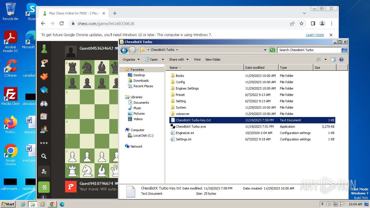Open the News icon in the chess.com sidebar

[44, 116]
